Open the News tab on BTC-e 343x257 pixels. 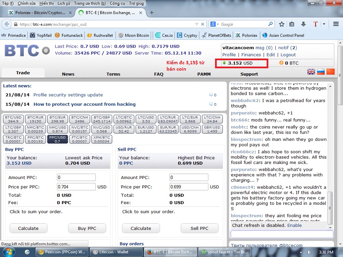coord(68,74)
